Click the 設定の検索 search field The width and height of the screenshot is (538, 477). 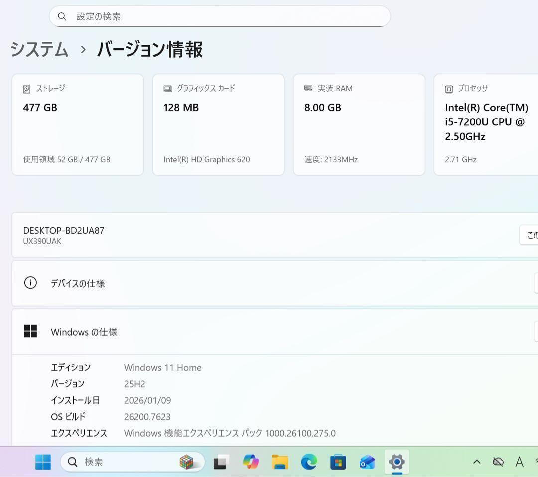219,16
